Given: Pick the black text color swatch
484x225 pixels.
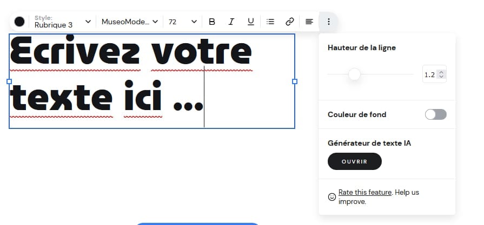Looking at the screenshot, I should [19, 22].
